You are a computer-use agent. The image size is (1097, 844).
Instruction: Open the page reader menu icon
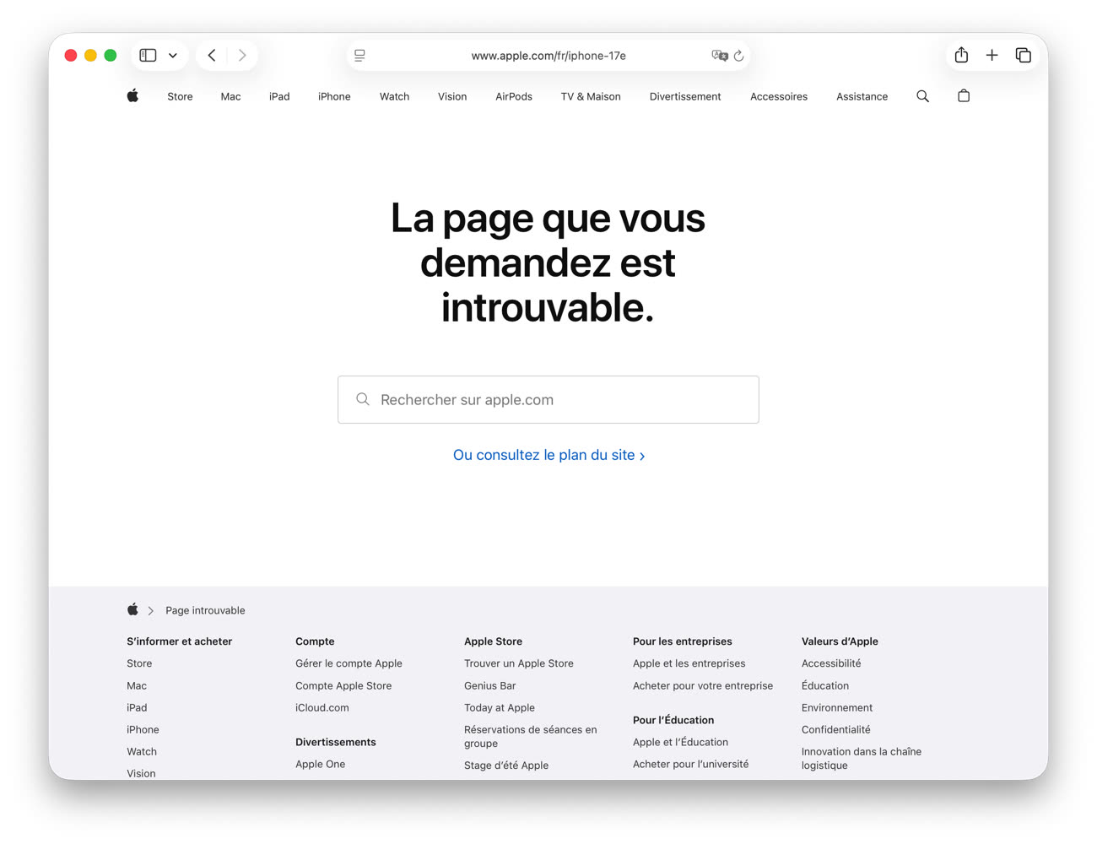(x=359, y=56)
